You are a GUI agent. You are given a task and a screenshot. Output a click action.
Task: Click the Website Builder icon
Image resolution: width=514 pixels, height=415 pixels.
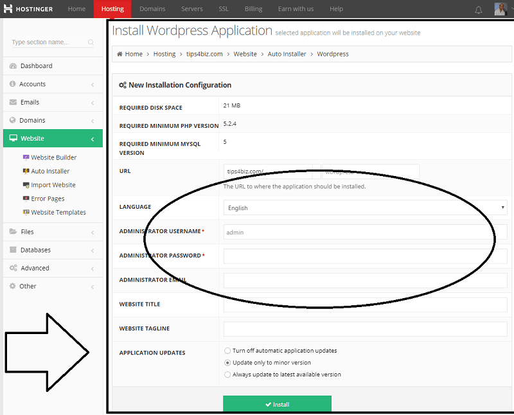[26, 157]
